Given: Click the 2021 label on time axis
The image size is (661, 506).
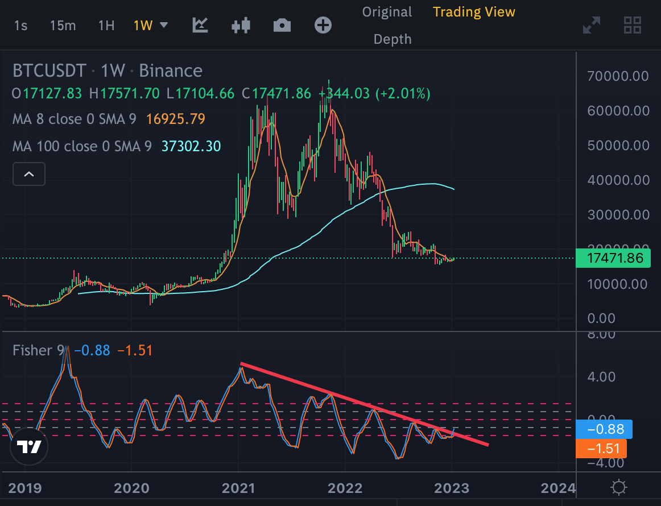Looking at the screenshot, I should tap(238, 488).
